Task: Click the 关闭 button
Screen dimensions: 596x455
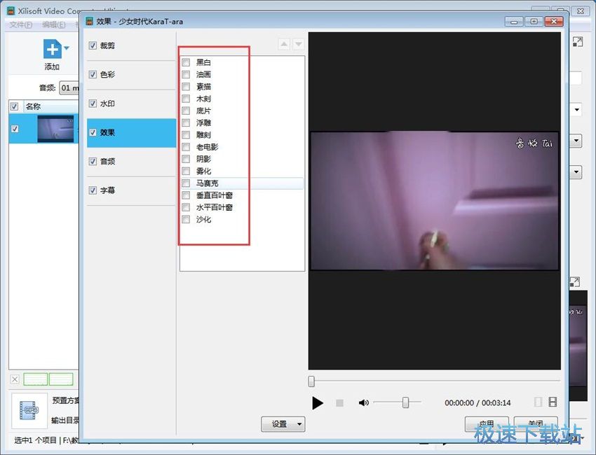Action: pos(536,423)
